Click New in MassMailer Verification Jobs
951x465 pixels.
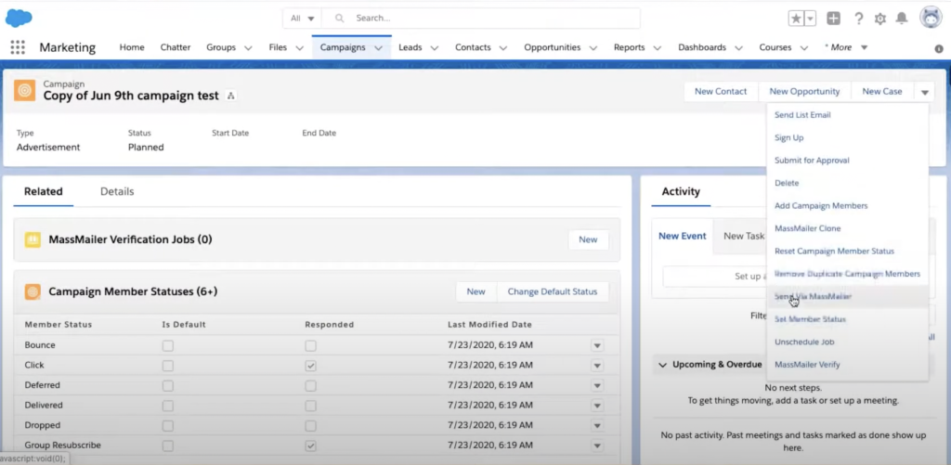(x=588, y=239)
